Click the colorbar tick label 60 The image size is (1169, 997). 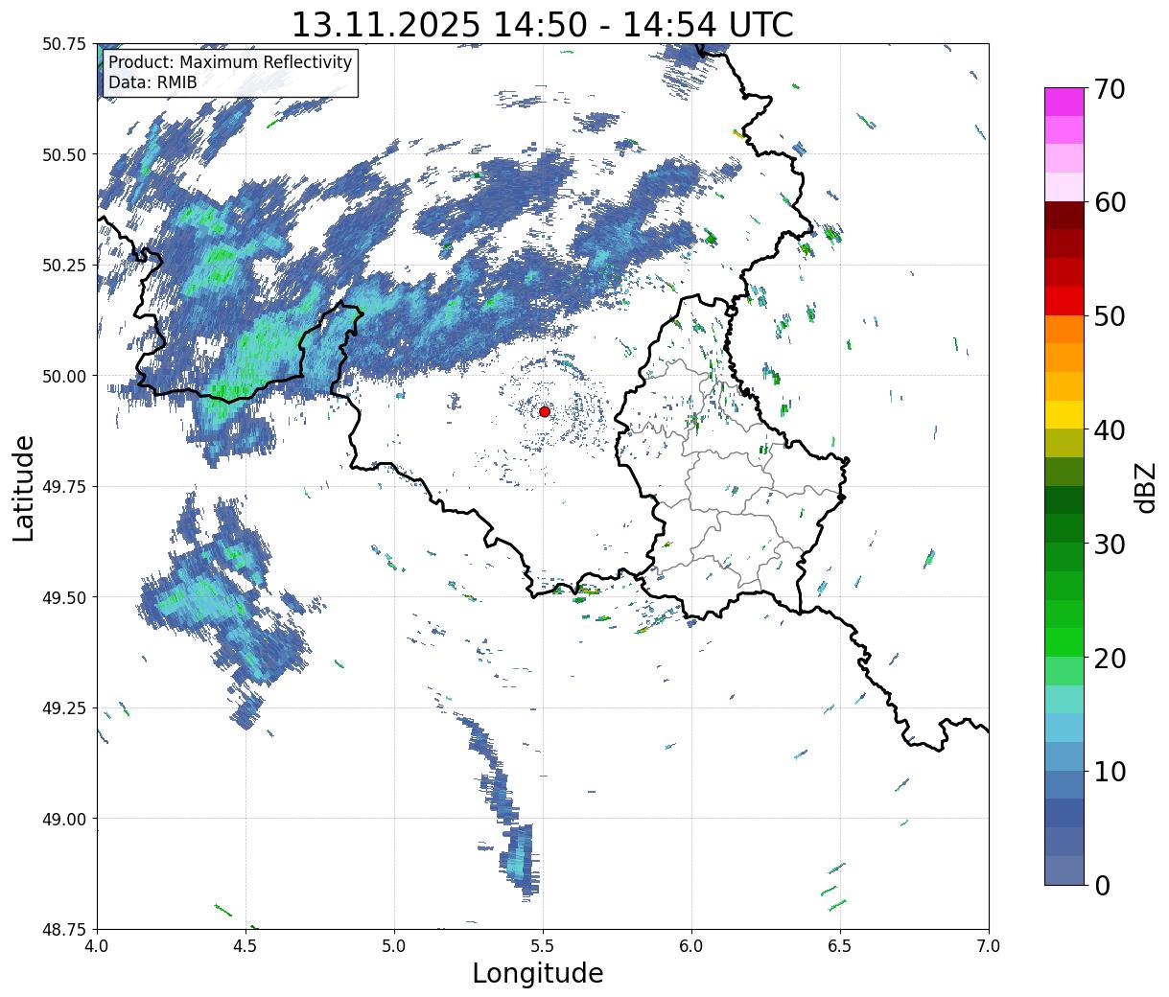tap(1110, 202)
